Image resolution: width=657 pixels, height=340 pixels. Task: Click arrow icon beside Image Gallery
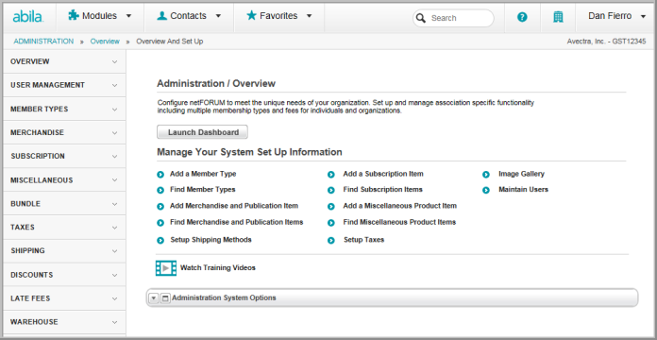(x=486, y=175)
